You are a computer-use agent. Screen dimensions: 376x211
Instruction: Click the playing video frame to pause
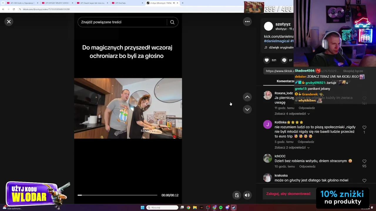coord(128,108)
